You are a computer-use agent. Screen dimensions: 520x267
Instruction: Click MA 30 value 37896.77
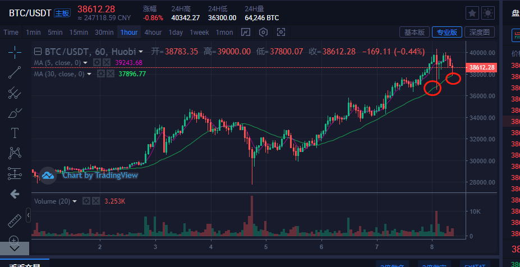pyautogui.click(x=132, y=74)
